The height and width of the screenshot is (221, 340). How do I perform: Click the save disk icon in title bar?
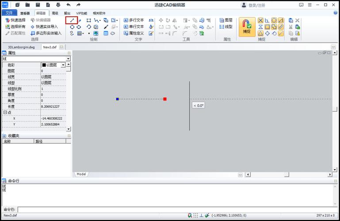coord(38,5)
